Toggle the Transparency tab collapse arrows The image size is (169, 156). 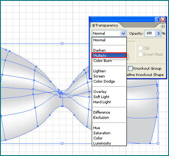click(93, 25)
